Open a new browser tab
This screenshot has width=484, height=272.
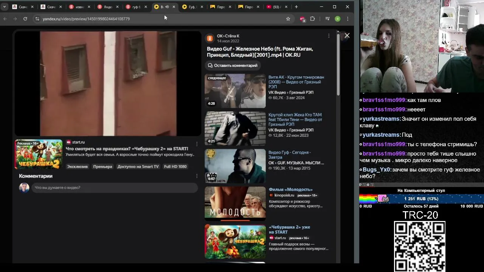pyautogui.click(x=296, y=7)
